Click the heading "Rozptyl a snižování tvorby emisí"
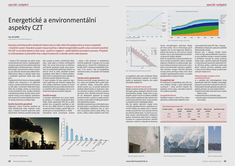The width and height of the screenshot is (235, 166). 139,86
